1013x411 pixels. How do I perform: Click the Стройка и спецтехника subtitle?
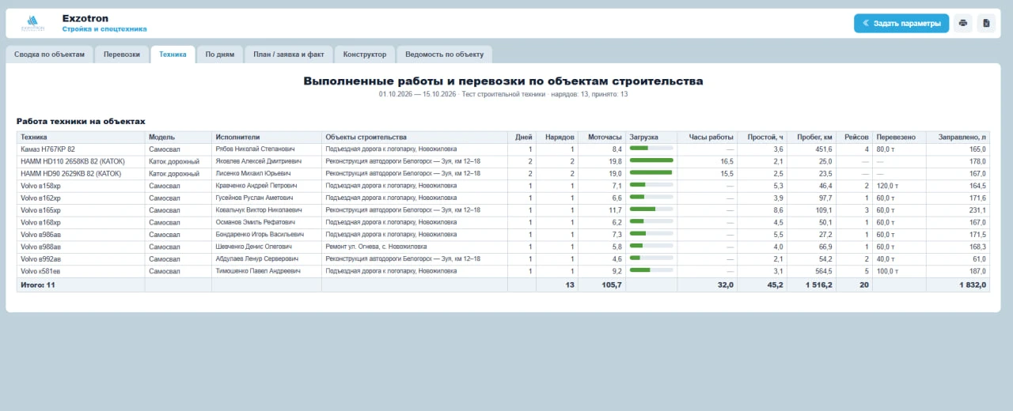click(x=104, y=29)
